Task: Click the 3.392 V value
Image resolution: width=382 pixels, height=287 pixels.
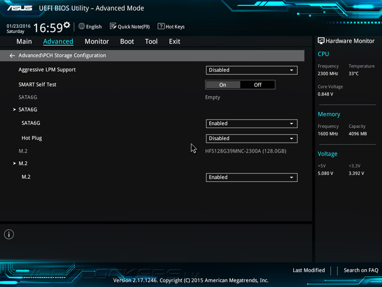Action: click(x=356, y=173)
